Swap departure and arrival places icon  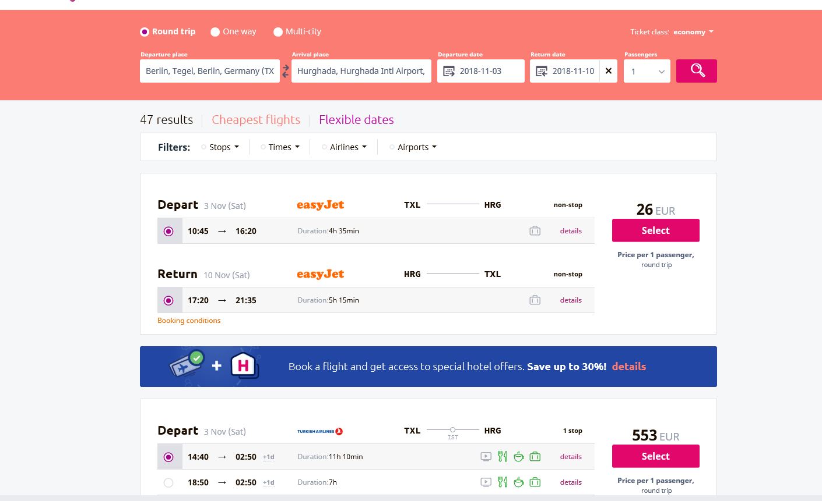click(286, 71)
